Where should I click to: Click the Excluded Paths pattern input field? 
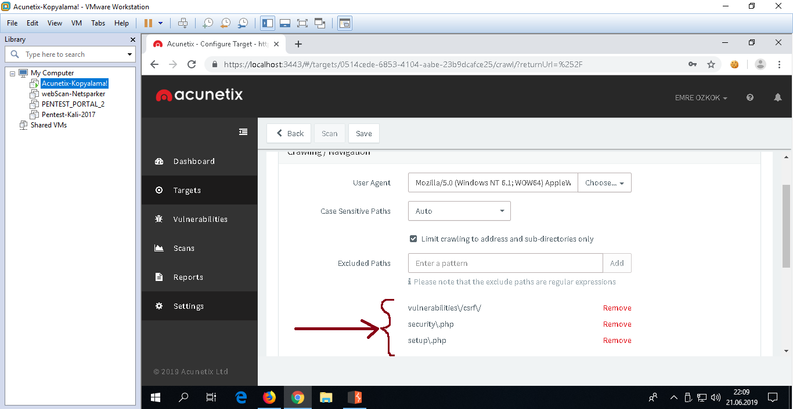pos(505,263)
